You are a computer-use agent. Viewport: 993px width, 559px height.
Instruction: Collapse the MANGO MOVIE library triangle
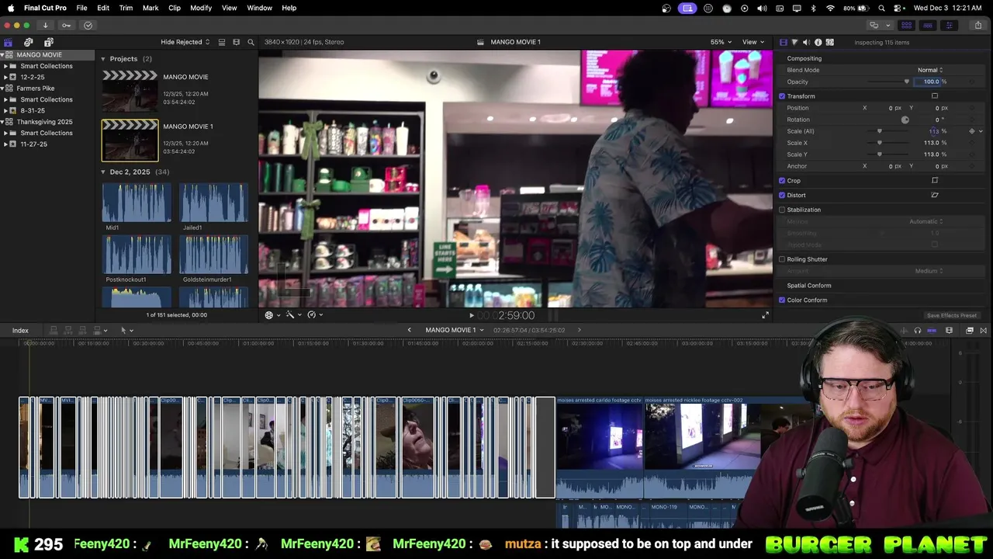pyautogui.click(x=2, y=55)
